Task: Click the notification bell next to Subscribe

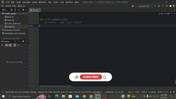Action: [105, 77]
